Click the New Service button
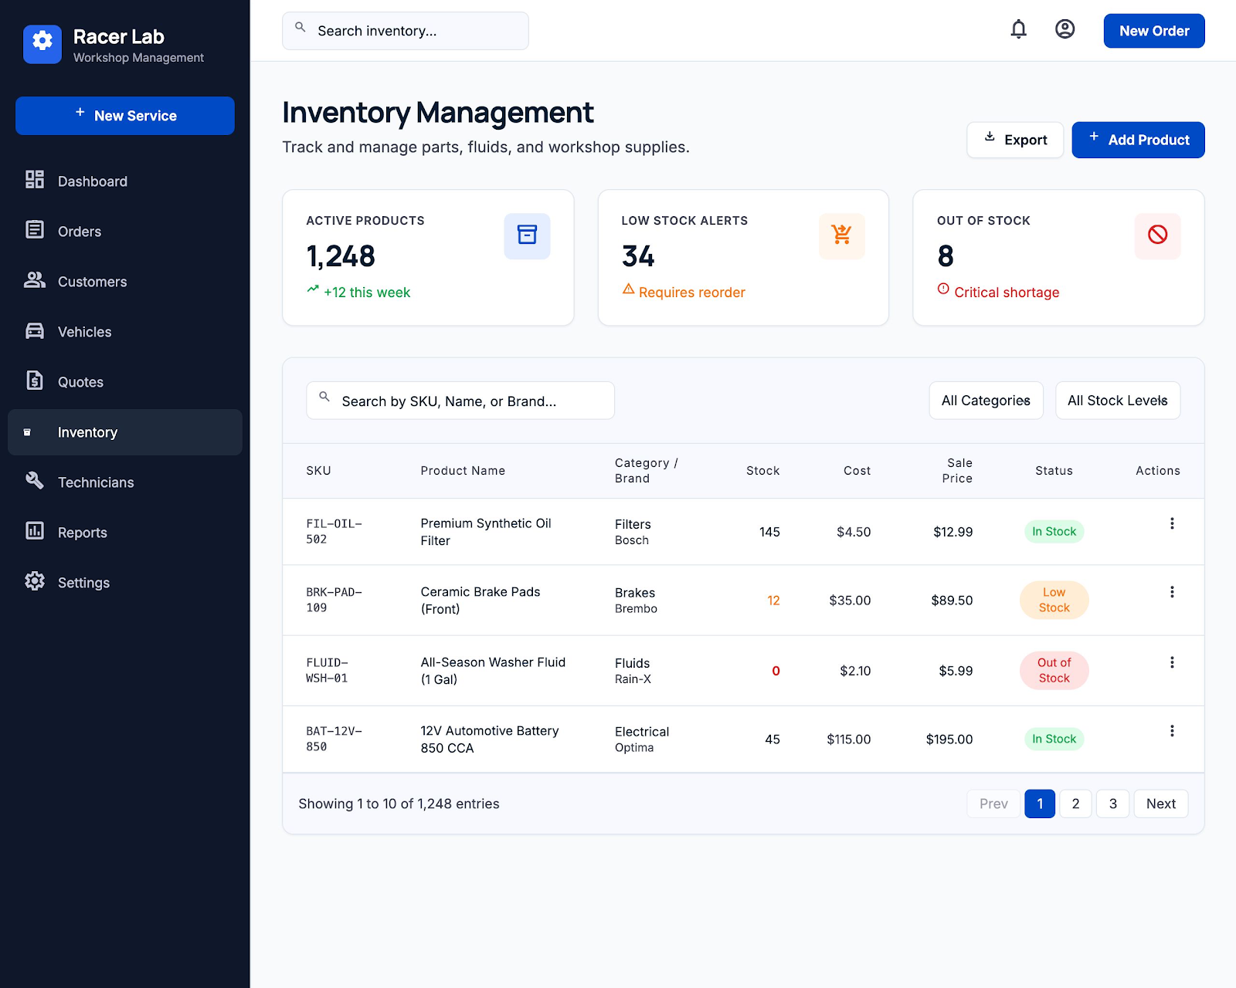This screenshot has width=1236, height=988. coord(125,116)
